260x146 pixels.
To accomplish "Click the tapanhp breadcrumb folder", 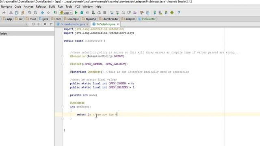I will 89,19.
